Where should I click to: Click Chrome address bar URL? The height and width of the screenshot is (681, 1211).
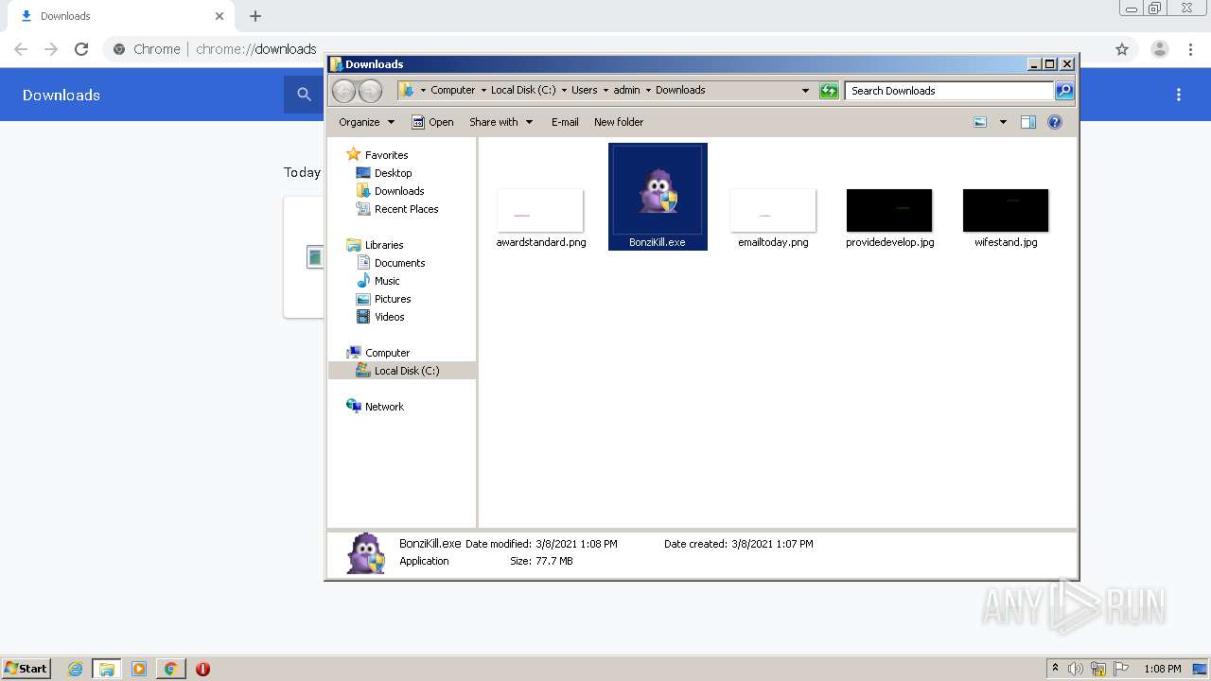coord(255,49)
